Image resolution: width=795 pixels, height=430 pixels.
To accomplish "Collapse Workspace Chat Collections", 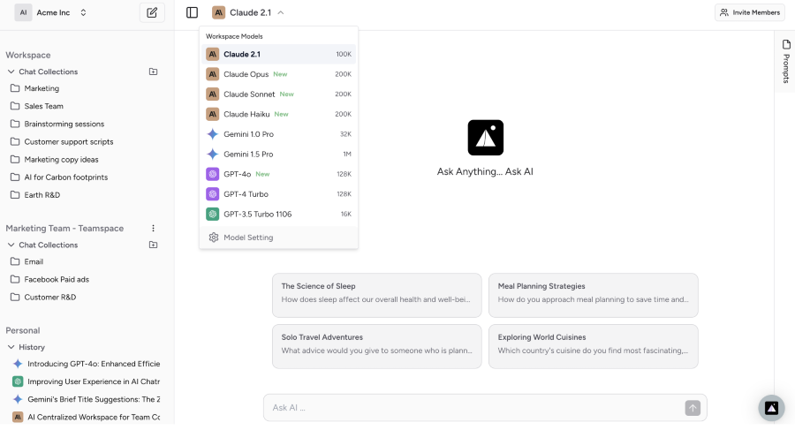I will coord(11,72).
